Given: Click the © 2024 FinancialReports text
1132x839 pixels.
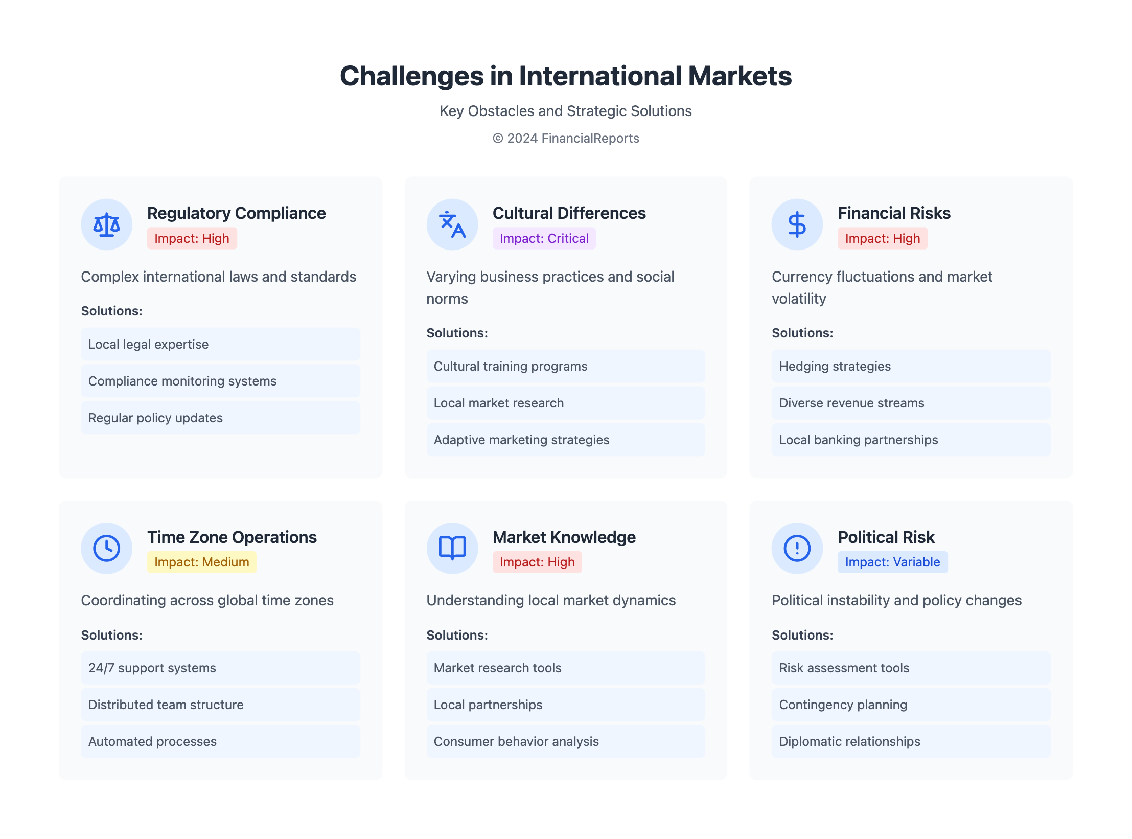Looking at the screenshot, I should 566,138.
